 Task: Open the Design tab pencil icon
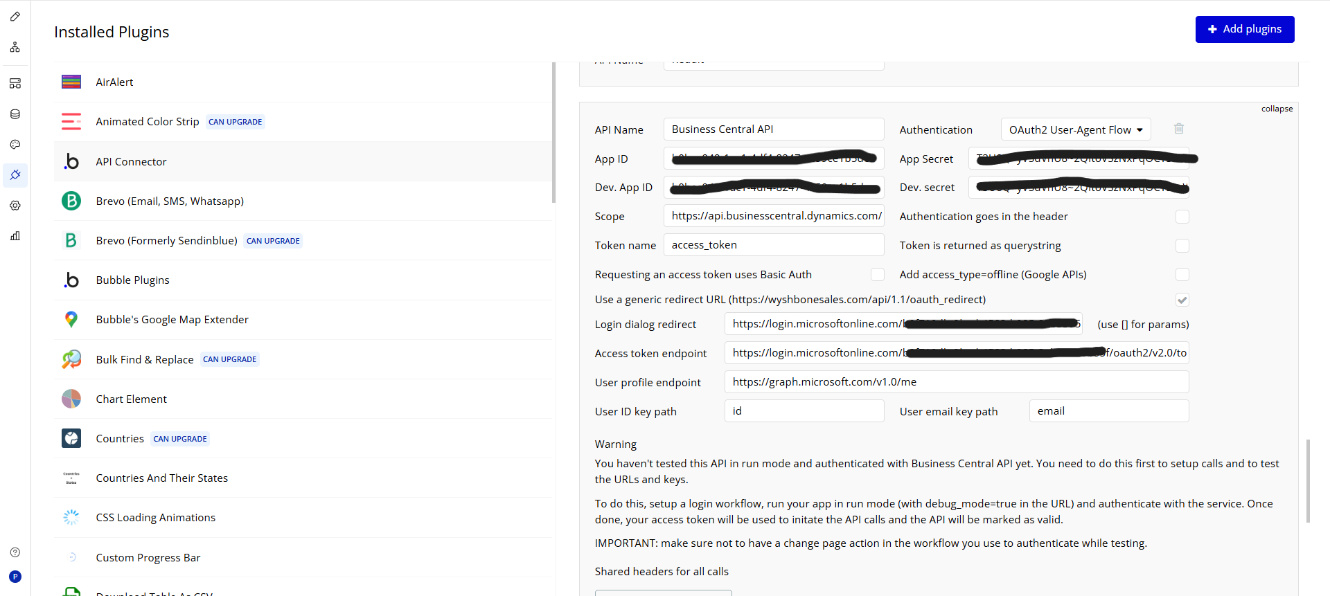pyautogui.click(x=15, y=16)
